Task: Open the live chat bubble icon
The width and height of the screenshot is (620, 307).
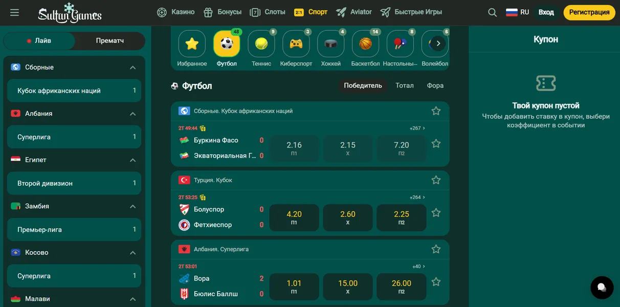Action: [x=602, y=287]
